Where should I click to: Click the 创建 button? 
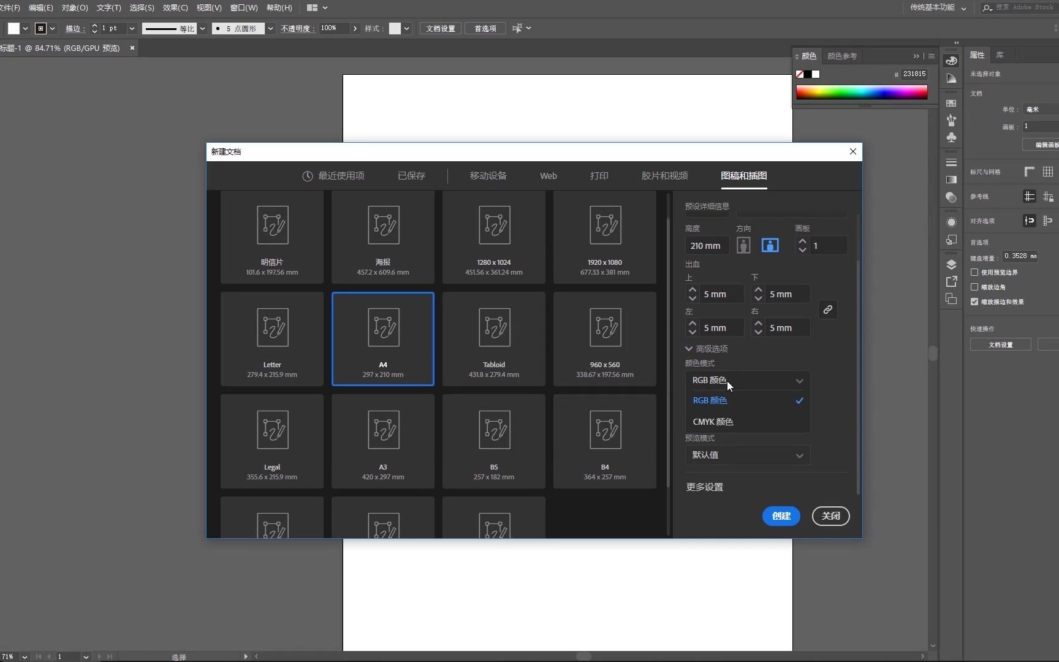coord(781,516)
